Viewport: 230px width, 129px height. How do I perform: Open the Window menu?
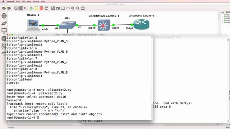pos(36,1)
